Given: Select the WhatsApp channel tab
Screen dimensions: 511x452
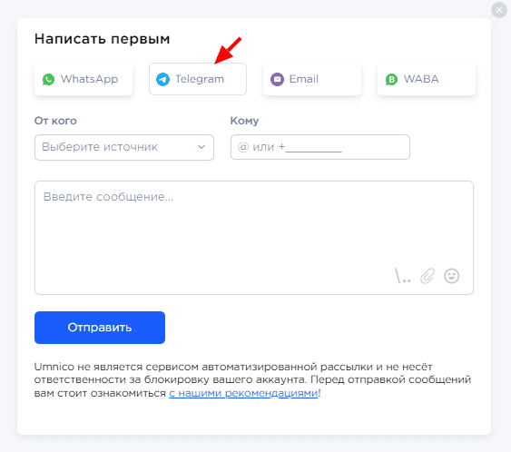Looking at the screenshot, I should click(x=84, y=79).
